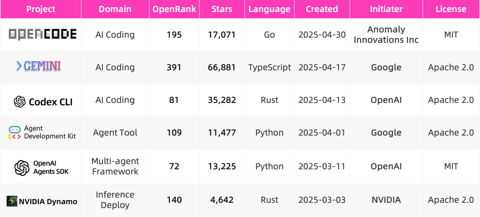Select the License column header
Image resolution: width=480 pixels, height=217 pixels.
[451, 9]
